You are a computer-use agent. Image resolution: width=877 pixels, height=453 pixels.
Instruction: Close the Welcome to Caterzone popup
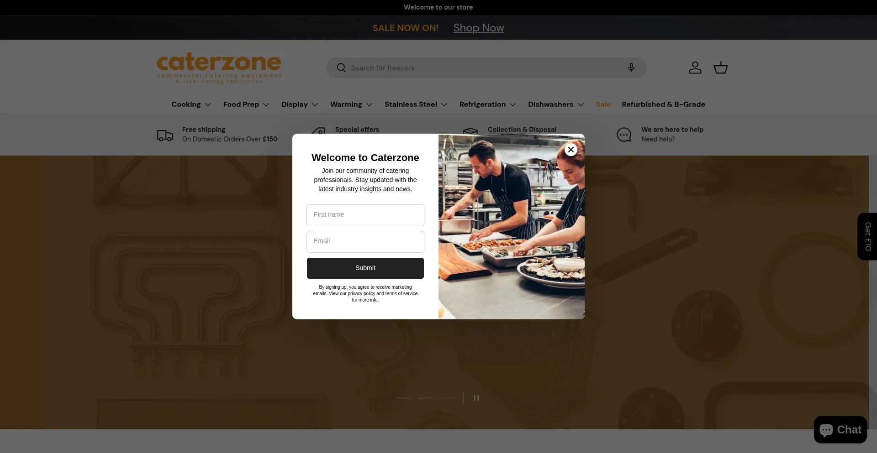click(571, 149)
